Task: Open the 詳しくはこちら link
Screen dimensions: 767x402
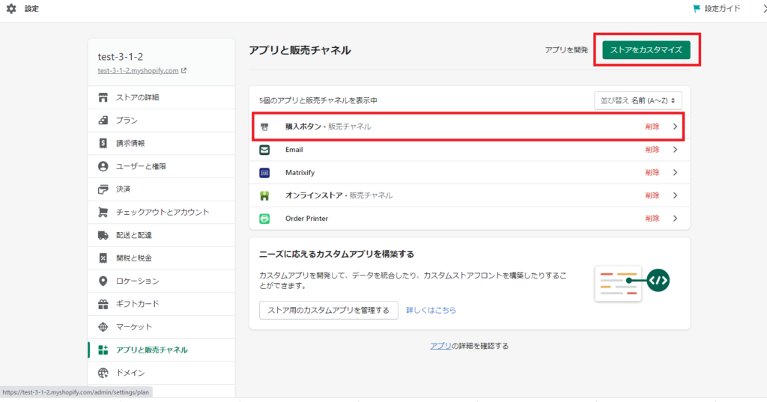Action: 431,310
